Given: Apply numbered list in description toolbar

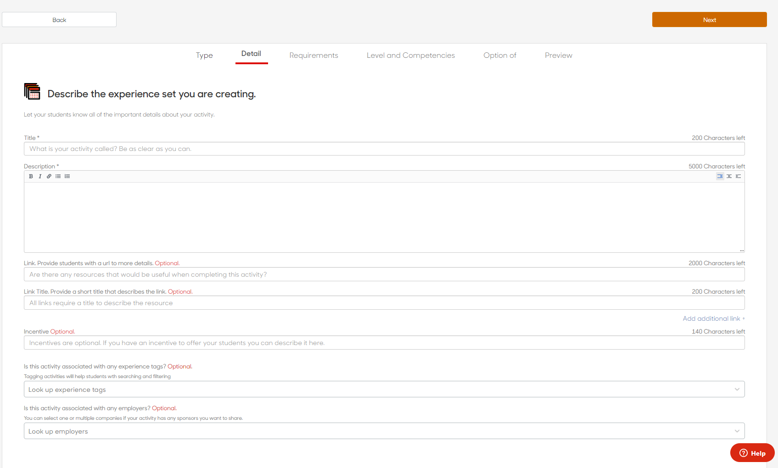Looking at the screenshot, I should click(67, 176).
